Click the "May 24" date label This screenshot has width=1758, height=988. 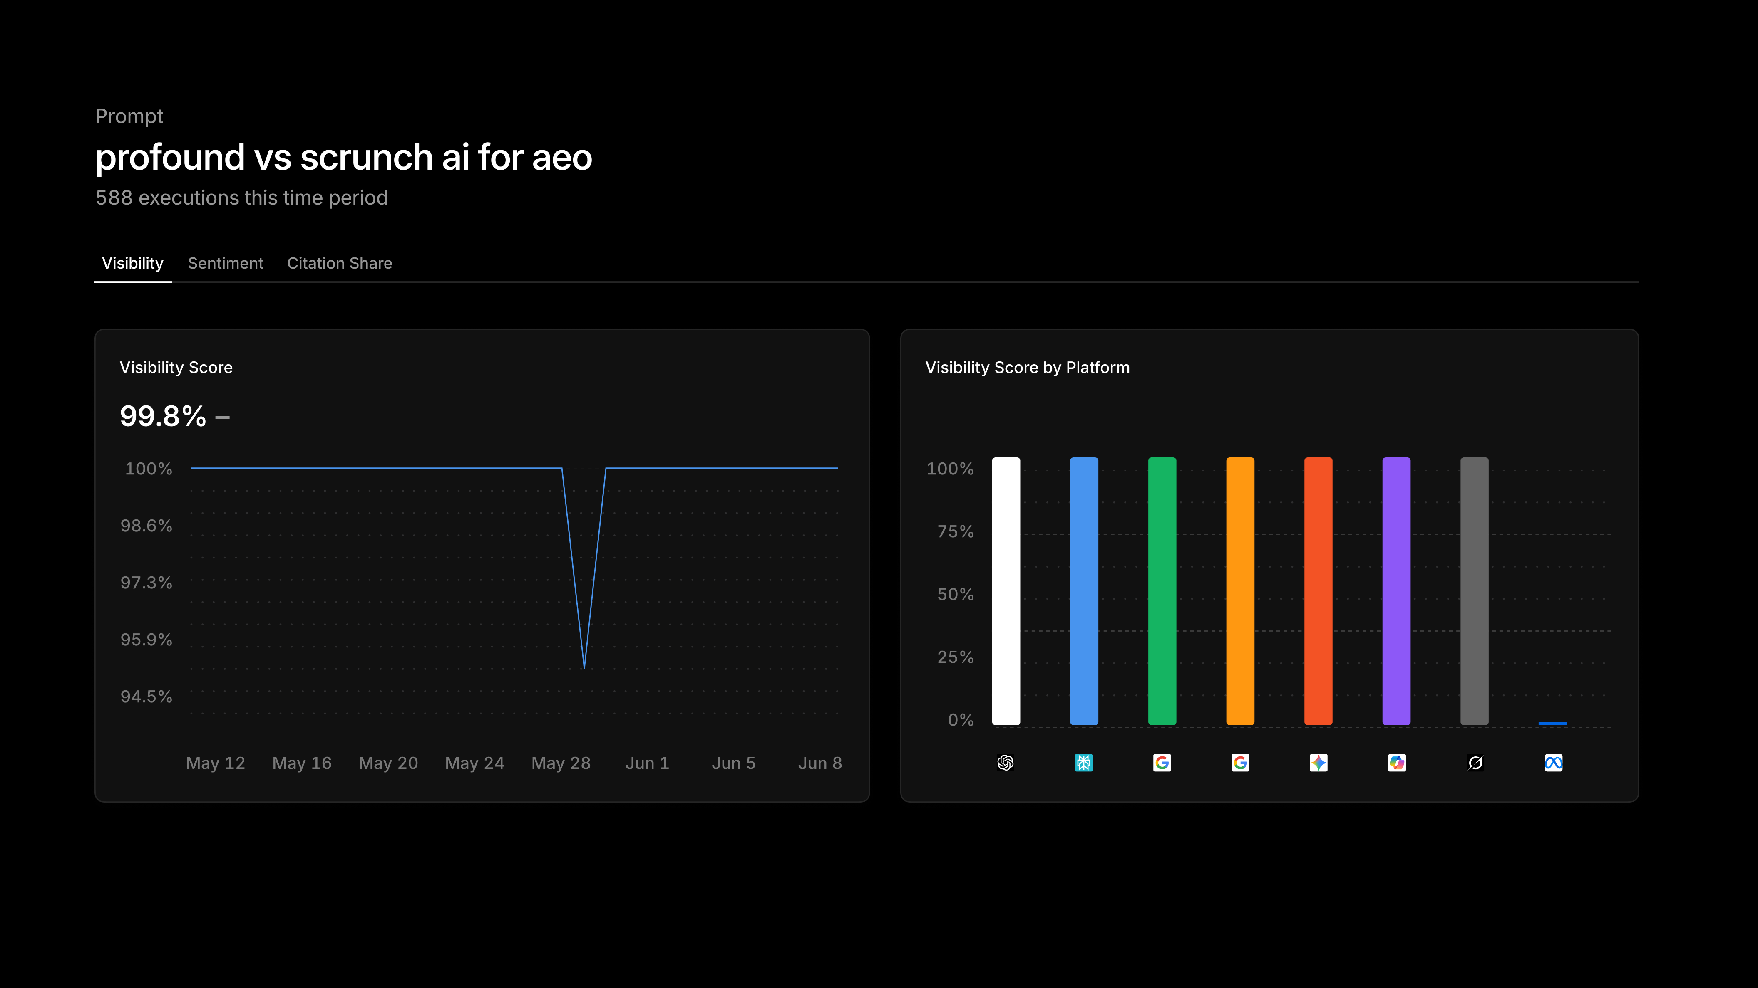pyautogui.click(x=475, y=763)
